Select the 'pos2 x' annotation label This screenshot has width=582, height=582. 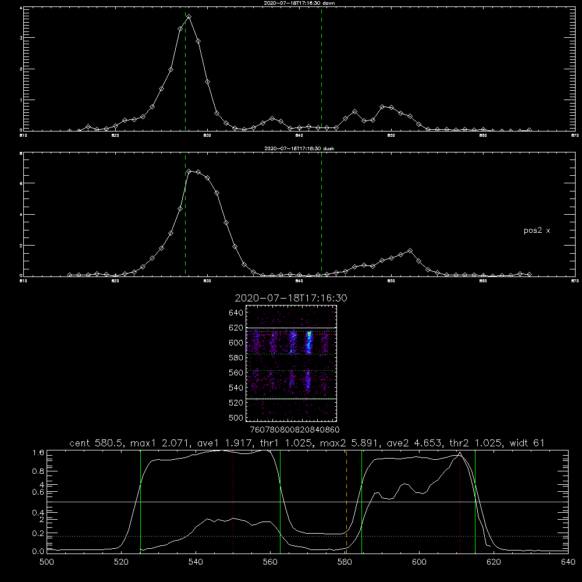(x=537, y=230)
